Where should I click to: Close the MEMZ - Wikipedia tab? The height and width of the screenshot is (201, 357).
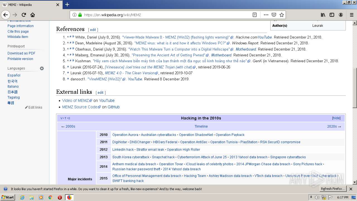58,5
